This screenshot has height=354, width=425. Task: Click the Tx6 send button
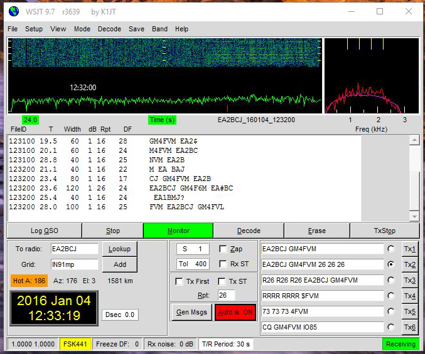409,327
